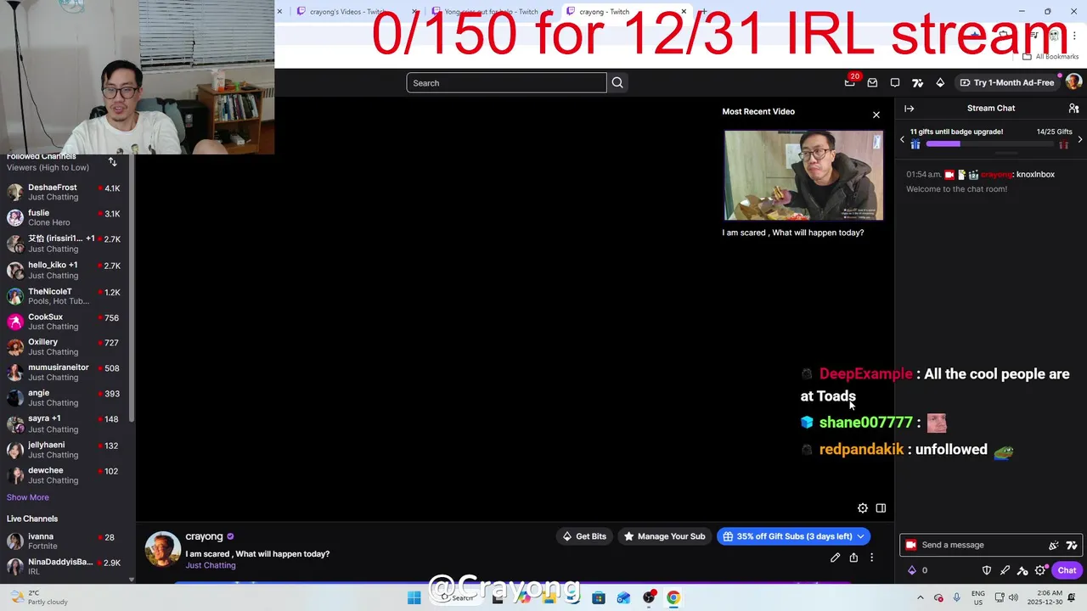Open player settings gear icon

point(863,508)
